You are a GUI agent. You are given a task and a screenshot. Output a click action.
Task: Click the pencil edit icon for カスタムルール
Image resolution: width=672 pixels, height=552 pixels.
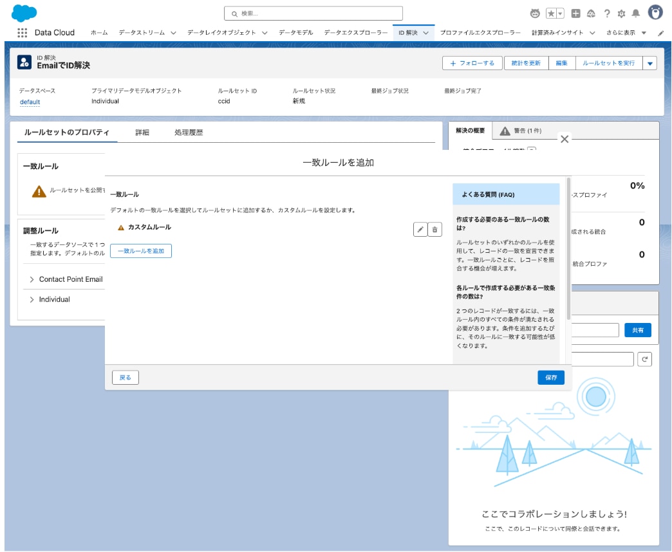pos(420,230)
